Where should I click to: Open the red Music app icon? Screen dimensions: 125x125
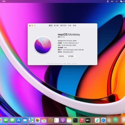point(82,120)
